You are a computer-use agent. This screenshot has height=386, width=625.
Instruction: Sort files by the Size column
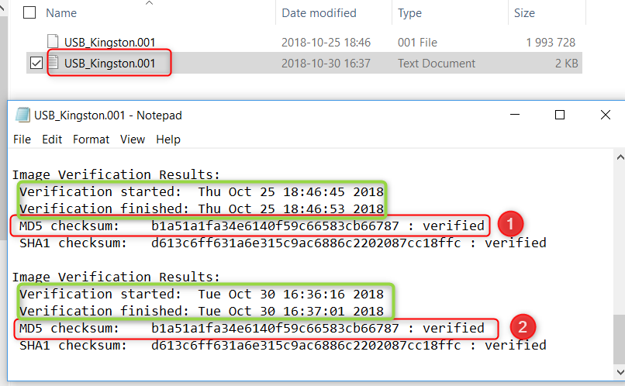(523, 13)
